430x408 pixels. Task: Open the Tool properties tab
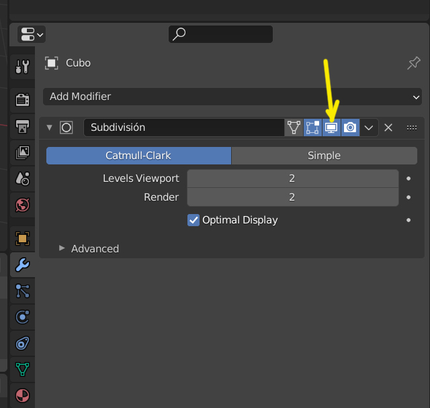pyautogui.click(x=22, y=66)
